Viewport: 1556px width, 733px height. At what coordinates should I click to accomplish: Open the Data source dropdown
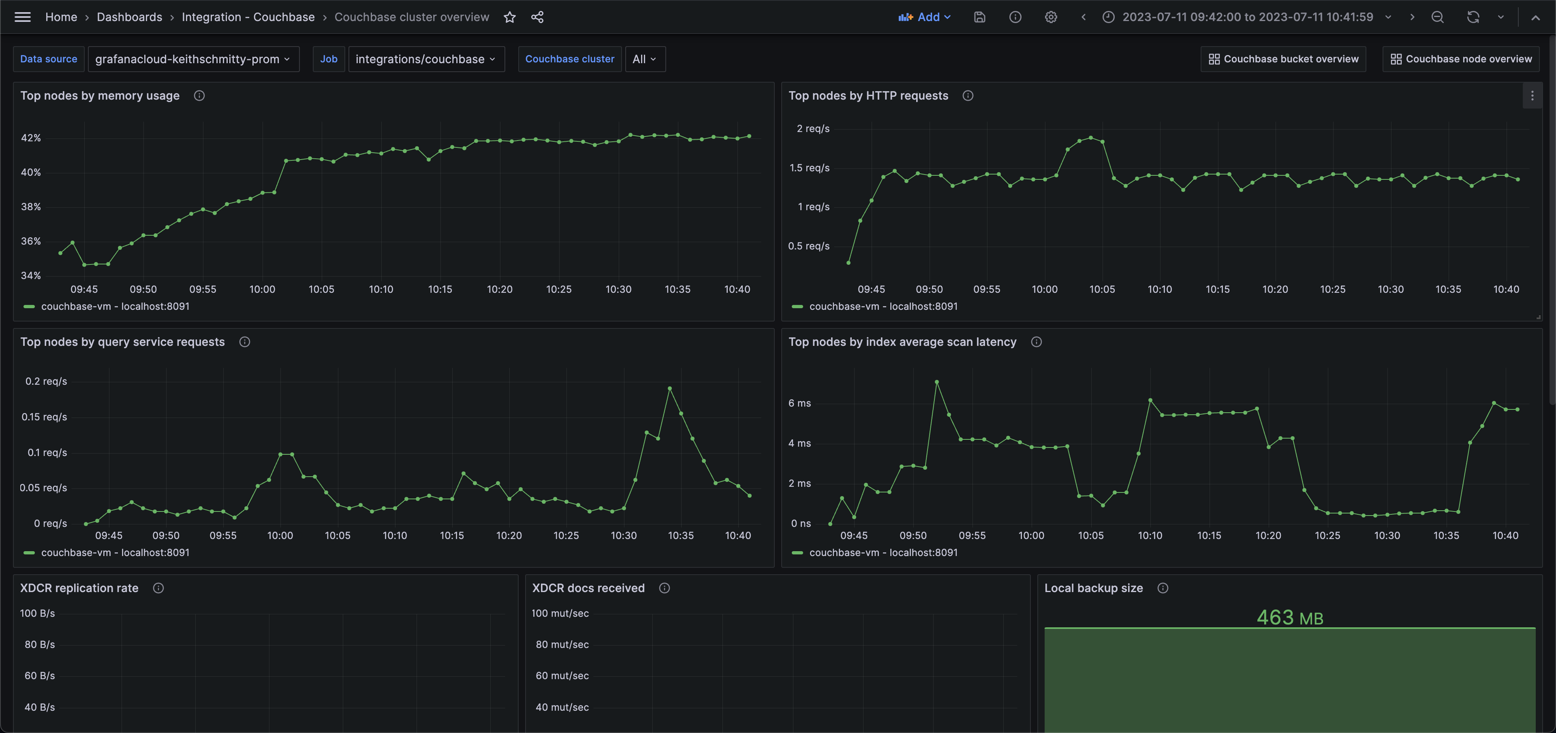click(x=193, y=59)
